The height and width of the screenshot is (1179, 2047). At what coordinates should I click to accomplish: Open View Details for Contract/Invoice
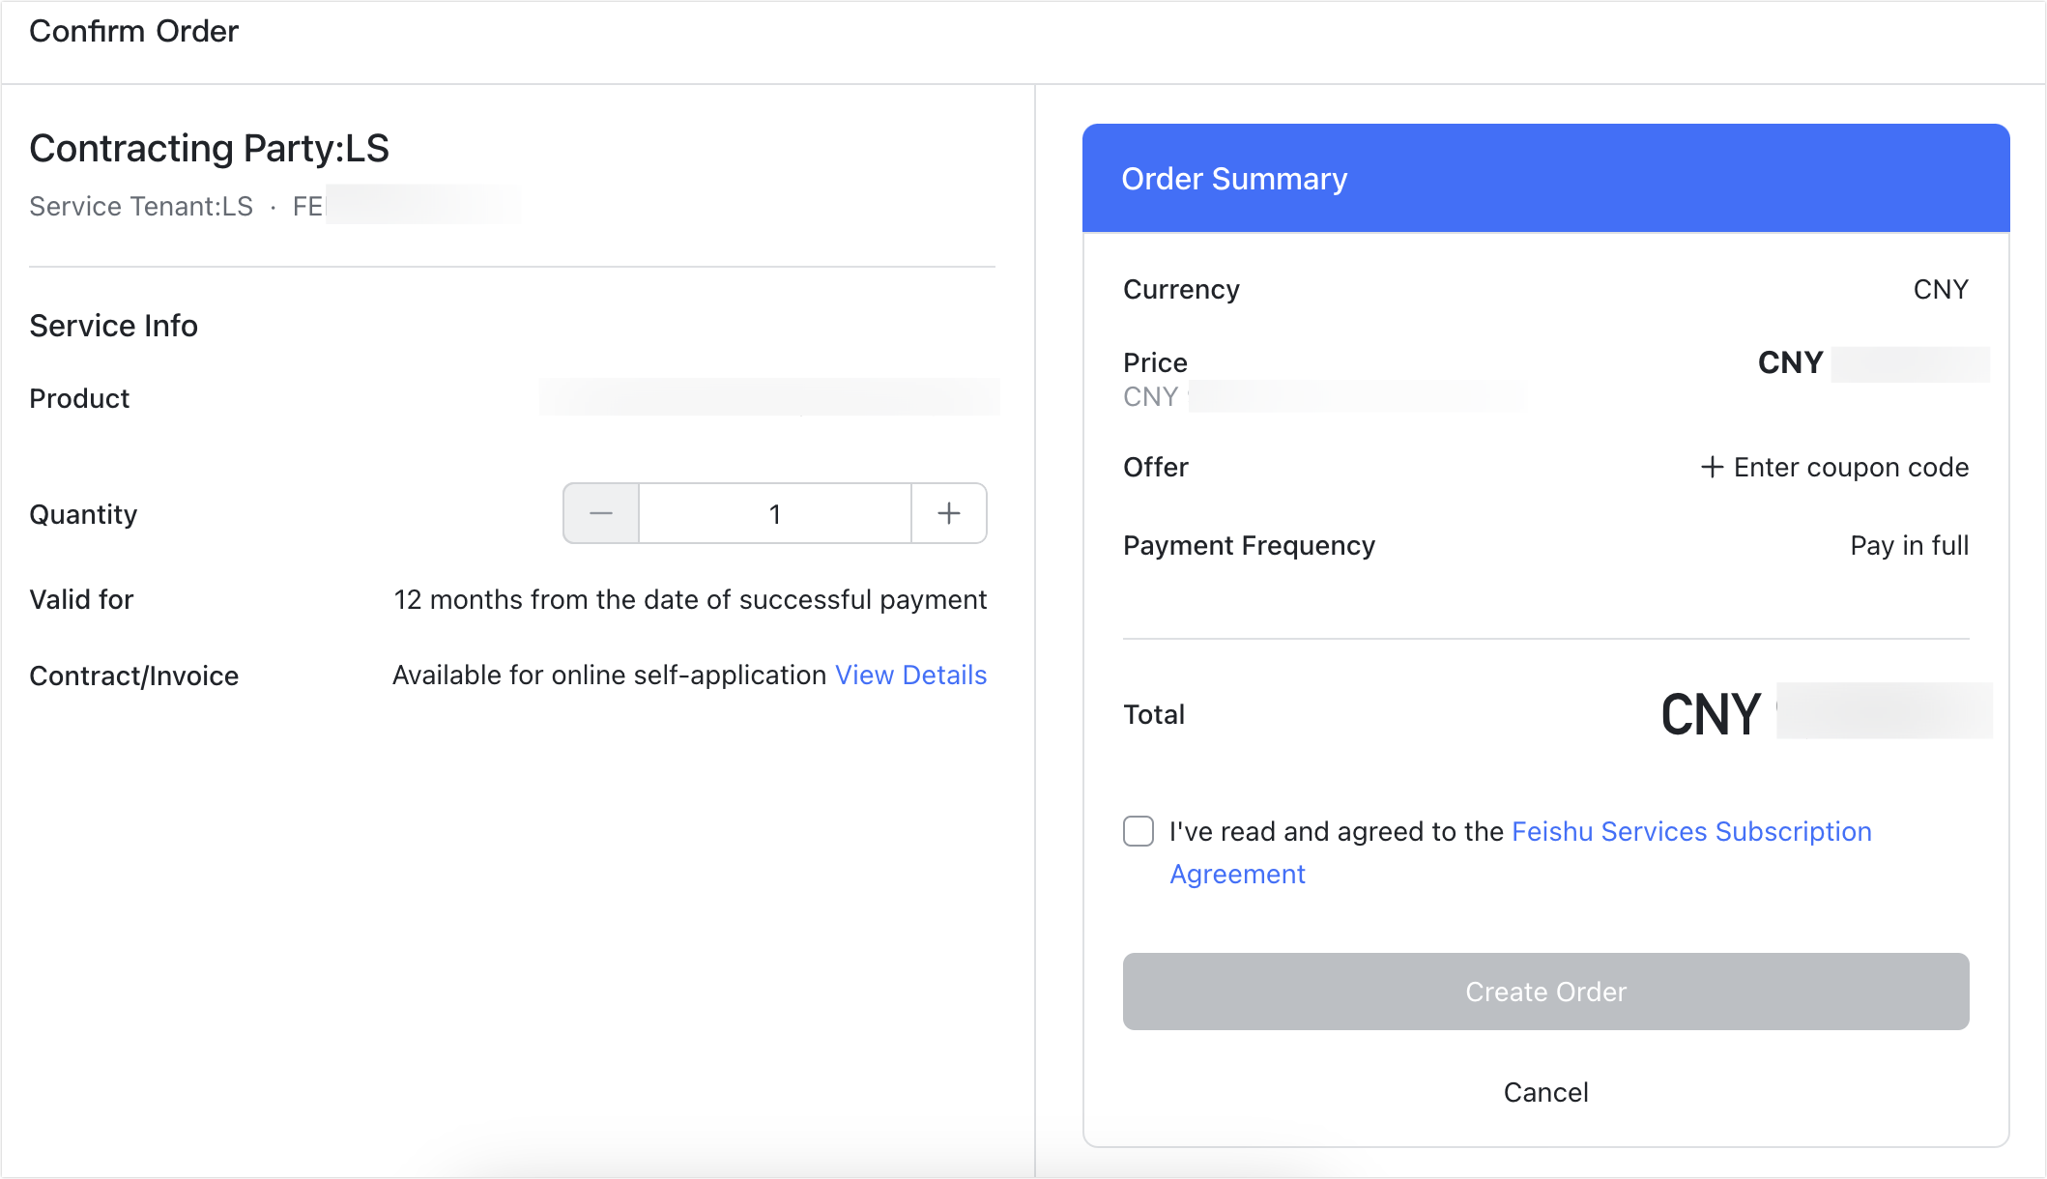(x=909, y=675)
